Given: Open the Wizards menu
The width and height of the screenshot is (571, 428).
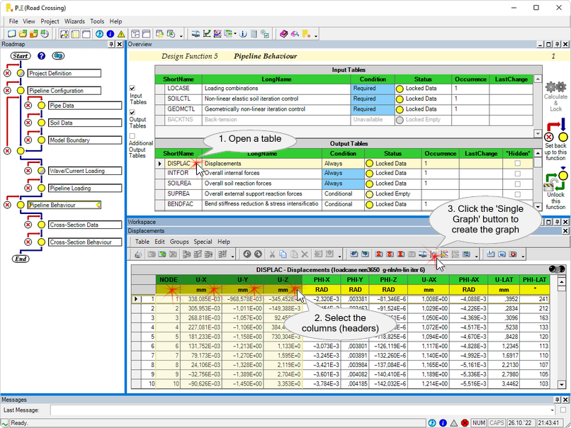Looking at the screenshot, I should pos(73,21).
